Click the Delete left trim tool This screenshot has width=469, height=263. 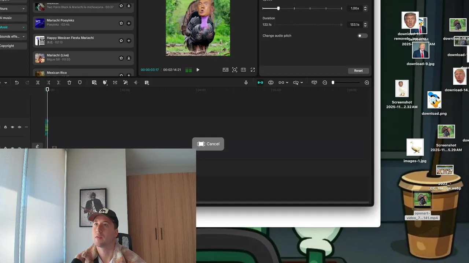48,83
